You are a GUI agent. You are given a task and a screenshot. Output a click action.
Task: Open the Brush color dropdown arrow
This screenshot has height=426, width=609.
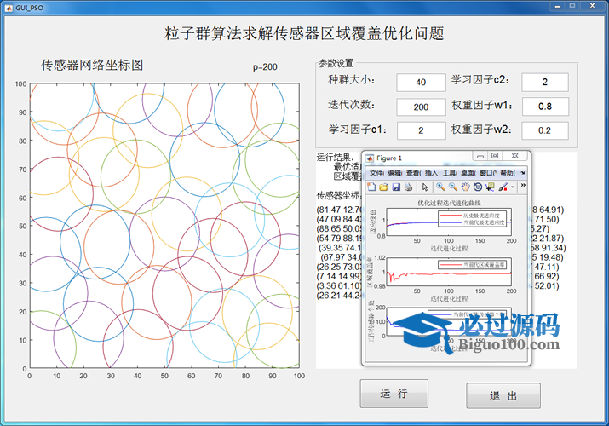pos(513,187)
